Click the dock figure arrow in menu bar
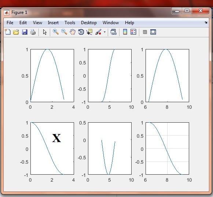The height and width of the screenshot is (197, 213). click(x=206, y=23)
